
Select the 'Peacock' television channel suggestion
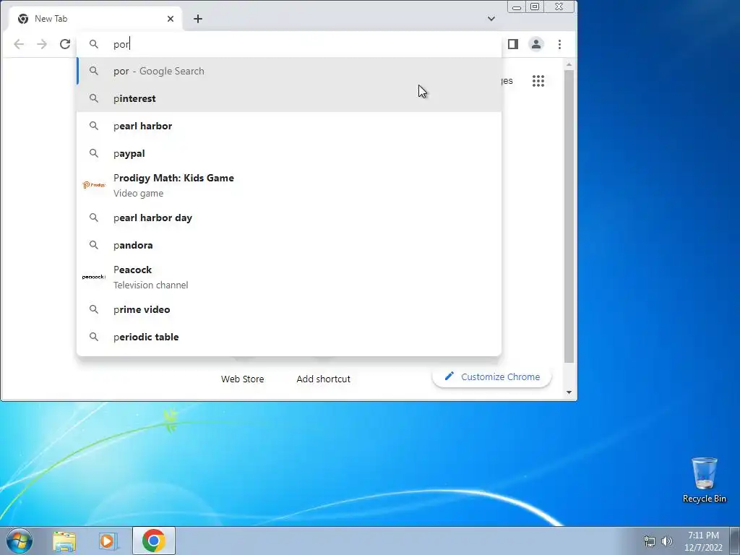[x=289, y=277]
